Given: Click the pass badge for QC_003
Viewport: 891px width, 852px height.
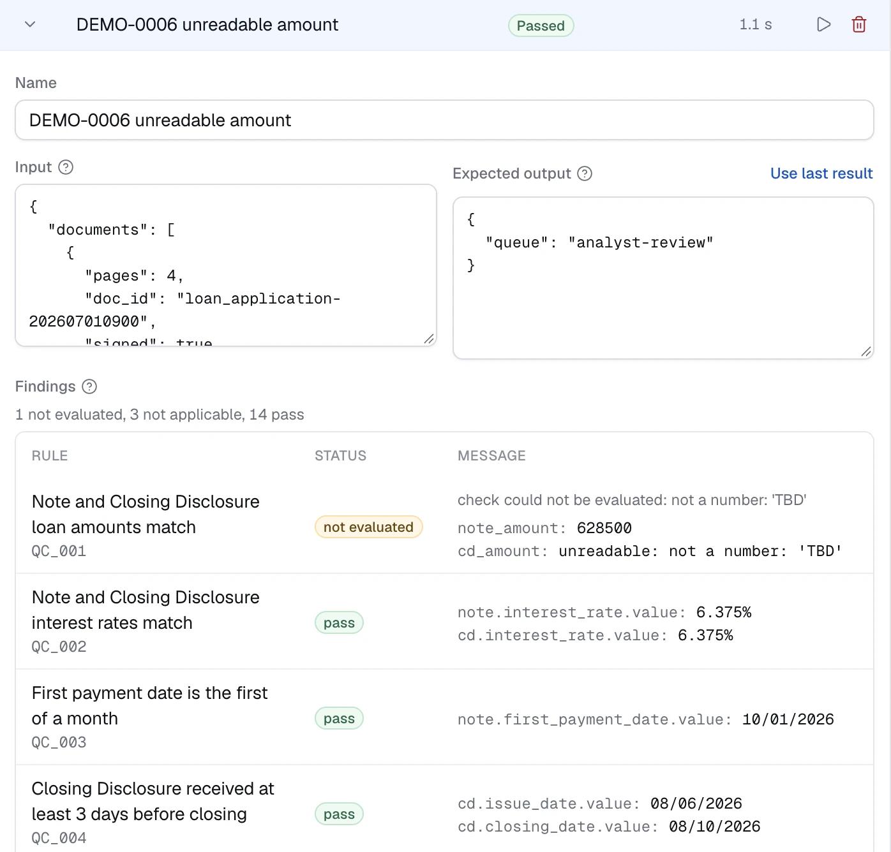Looking at the screenshot, I should 339,718.
